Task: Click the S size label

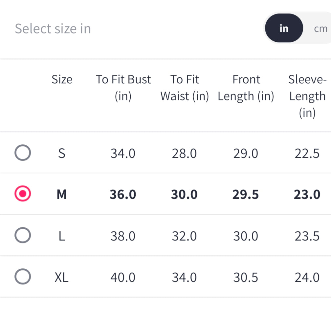Action: pyautogui.click(x=61, y=154)
